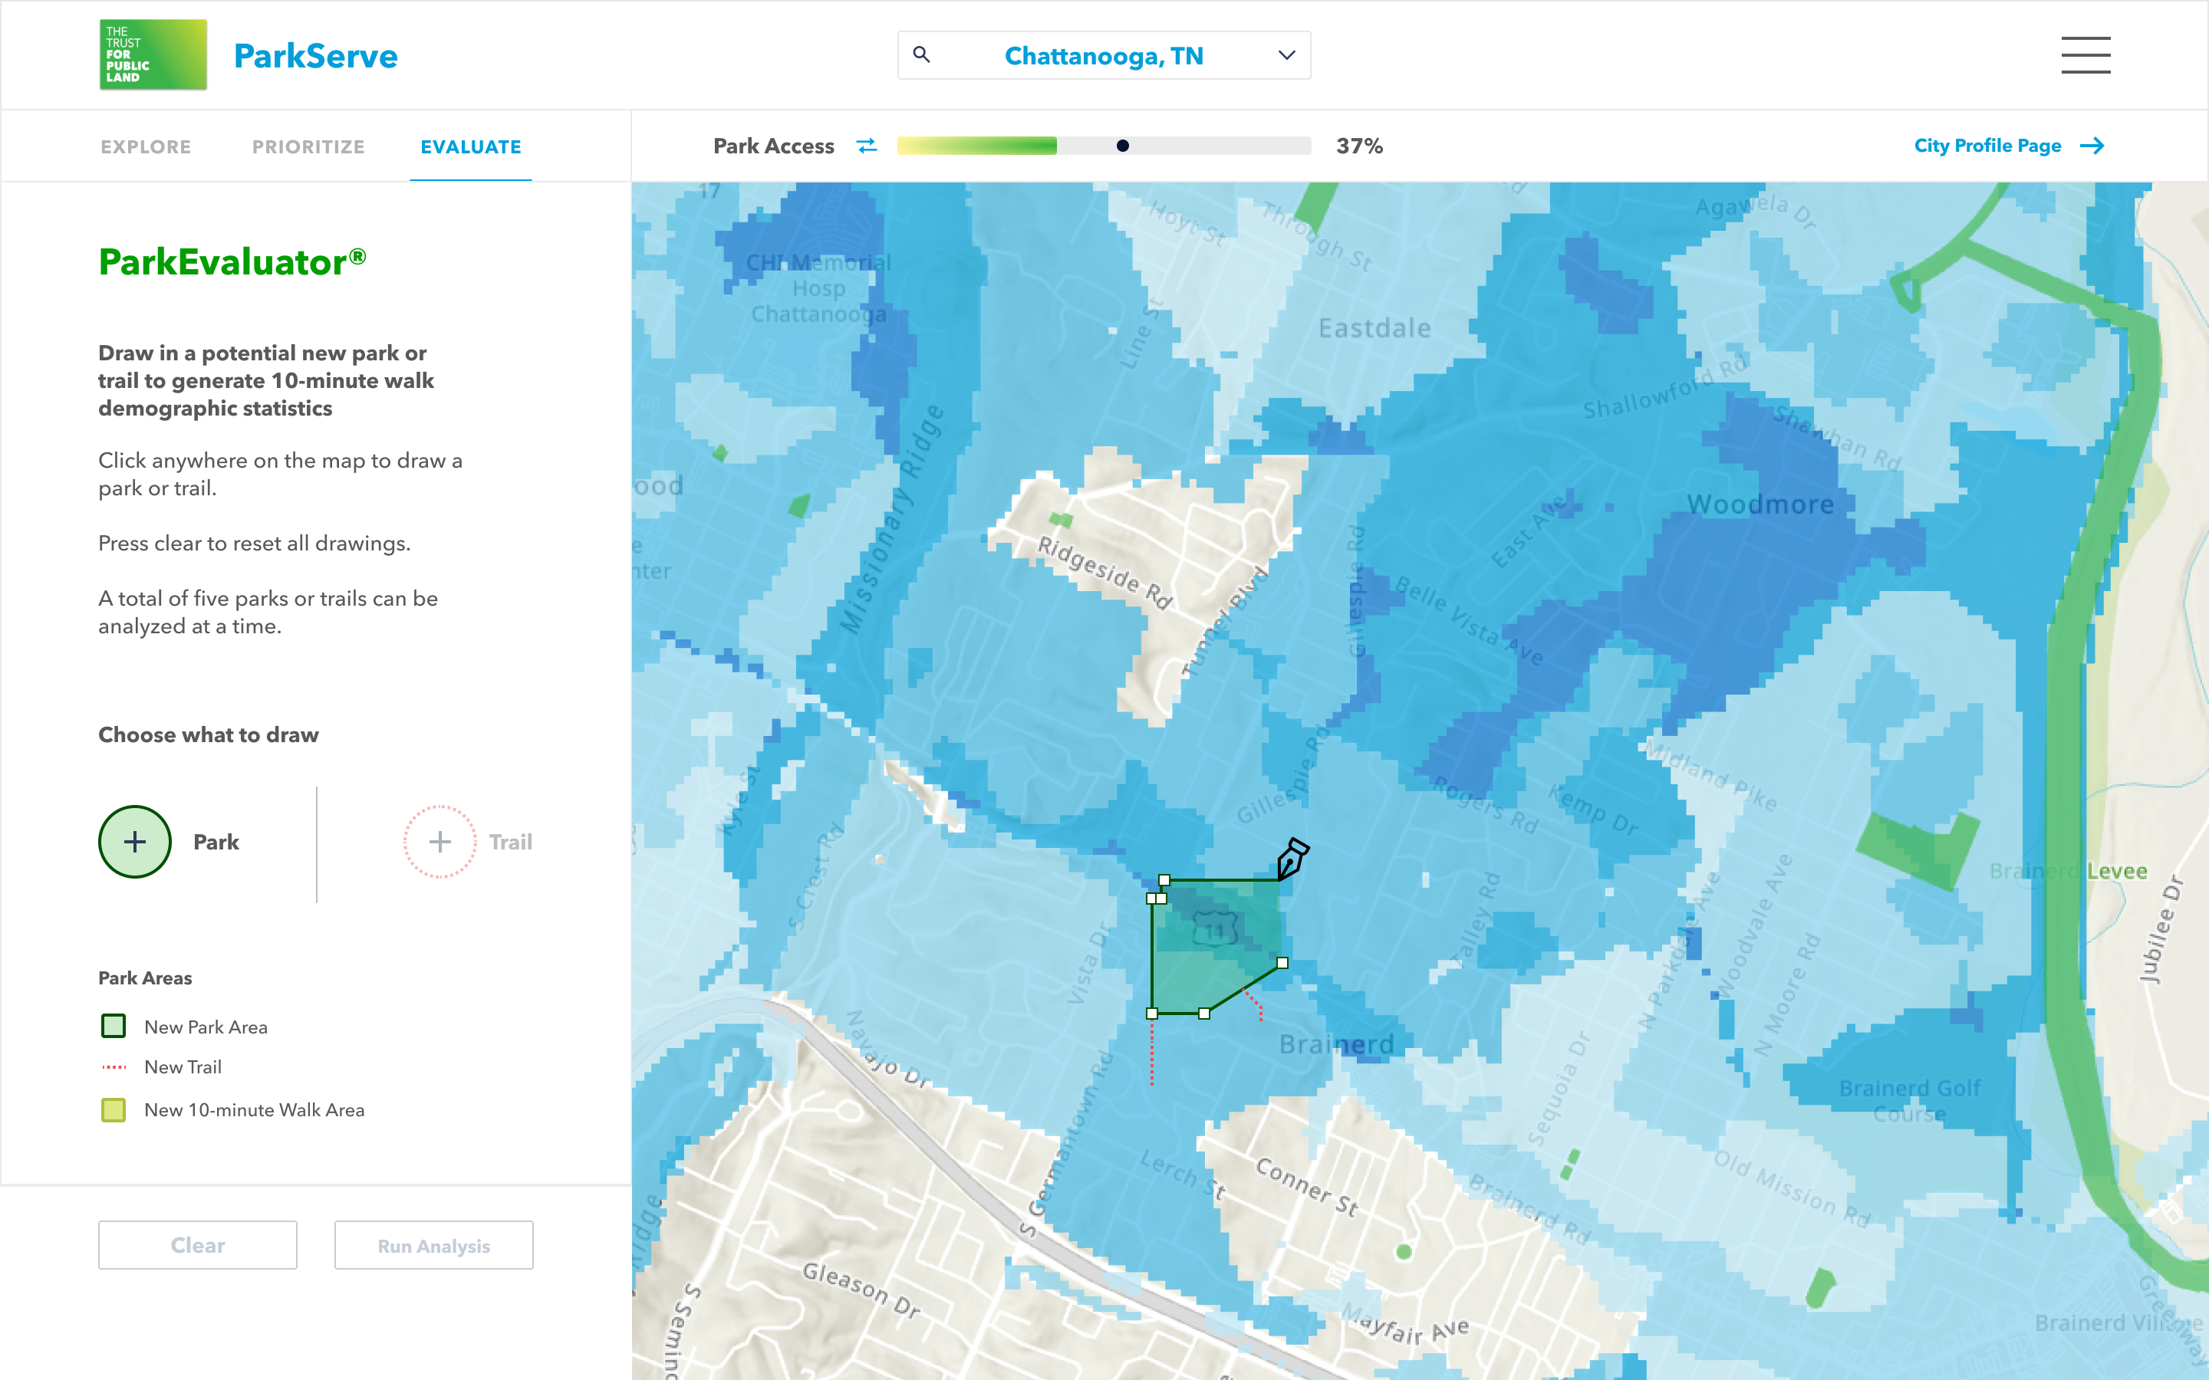Open the Chattanooga, TN city selector

point(1103,56)
